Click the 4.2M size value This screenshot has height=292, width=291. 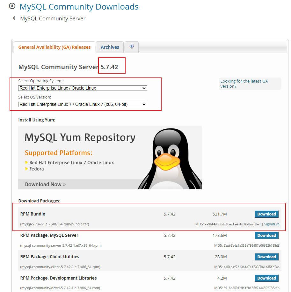pyautogui.click(x=222, y=278)
